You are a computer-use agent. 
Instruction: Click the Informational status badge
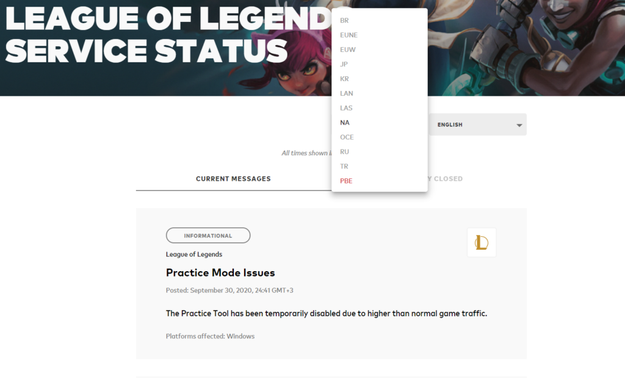(208, 235)
